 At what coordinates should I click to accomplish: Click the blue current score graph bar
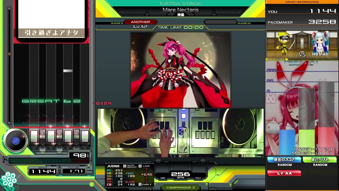point(287,142)
